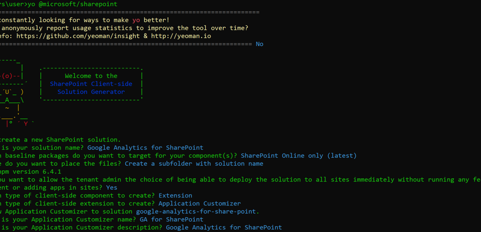Screen dimensions: 481x232
Task: Click the command 'yo @microsoft/sharepoint'
Action: (72, 5)
